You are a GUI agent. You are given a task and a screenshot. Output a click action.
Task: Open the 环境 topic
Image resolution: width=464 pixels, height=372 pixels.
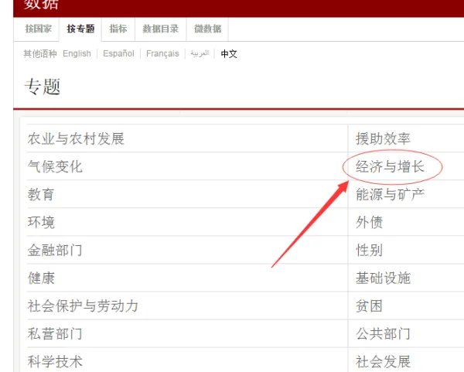(x=41, y=222)
